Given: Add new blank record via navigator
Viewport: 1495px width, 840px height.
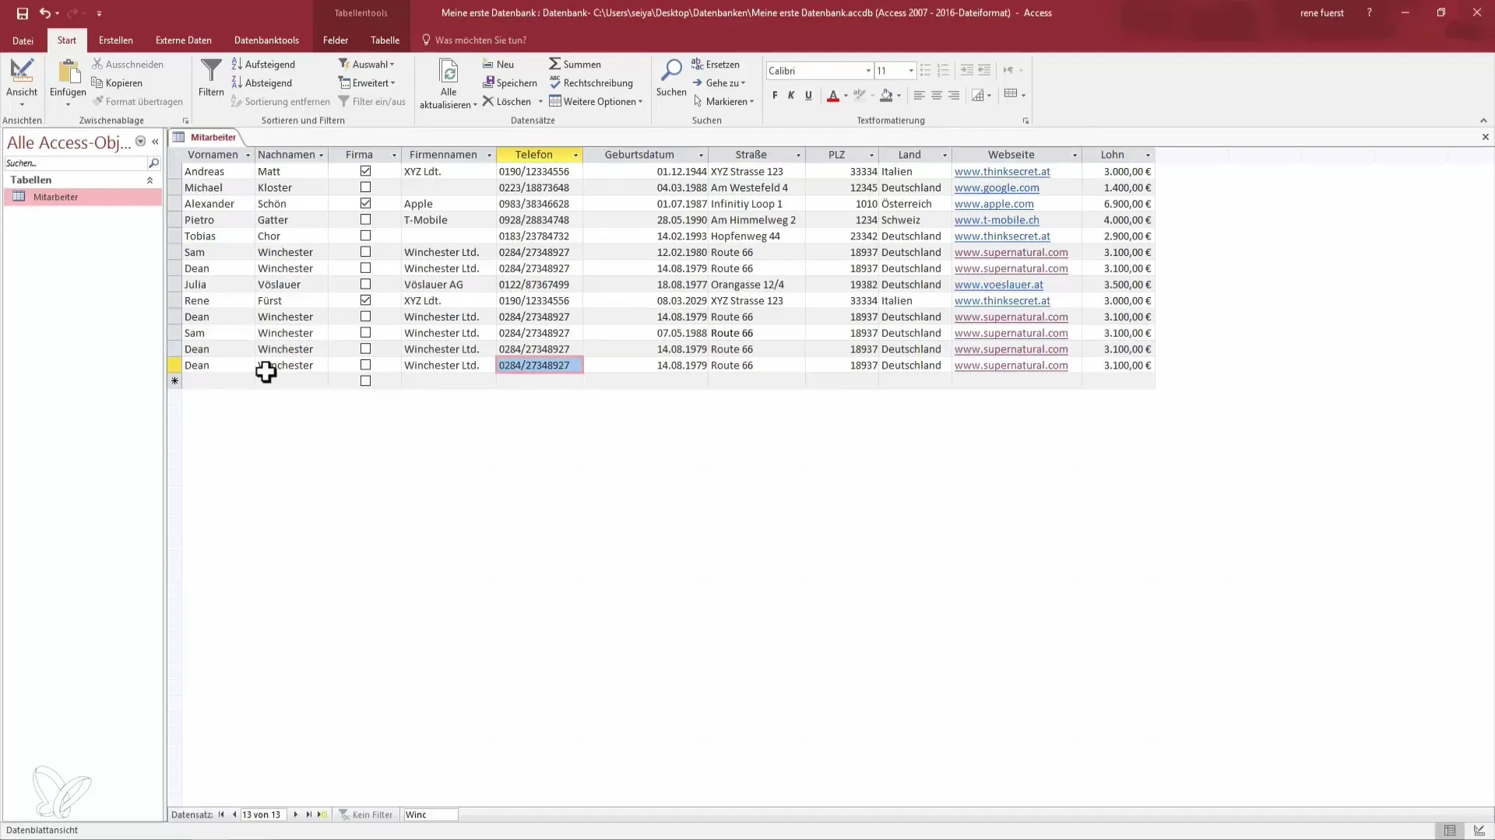Looking at the screenshot, I should [x=322, y=814].
